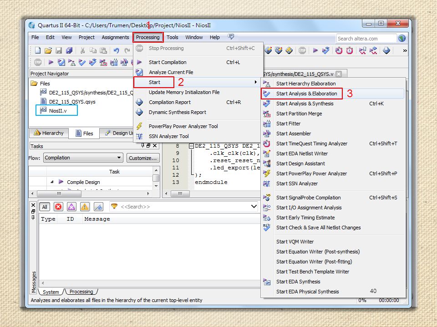This screenshot has height=327, width=437.
Task: Click the Start Analysis & Elaboration toolbar icon
Action: click(x=82, y=62)
